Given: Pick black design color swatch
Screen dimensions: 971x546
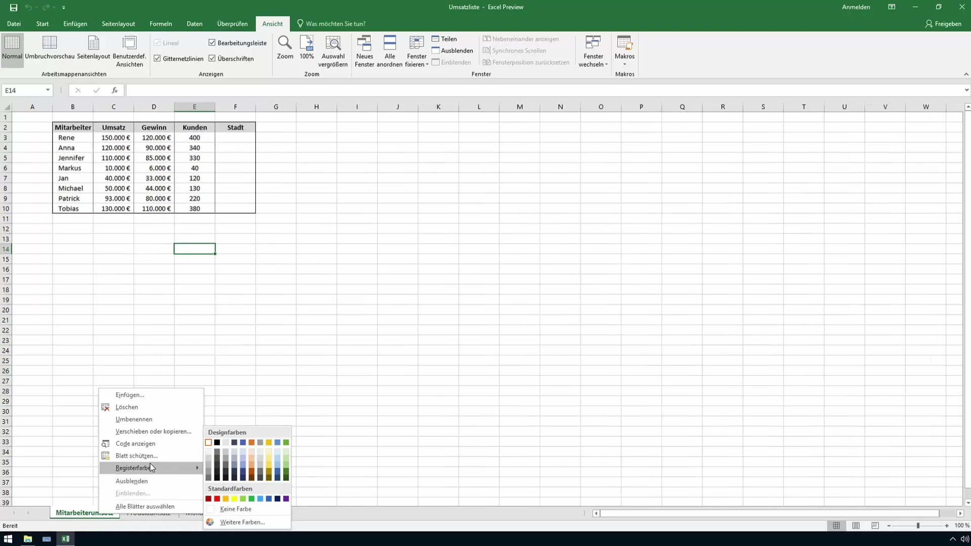Looking at the screenshot, I should [217, 442].
